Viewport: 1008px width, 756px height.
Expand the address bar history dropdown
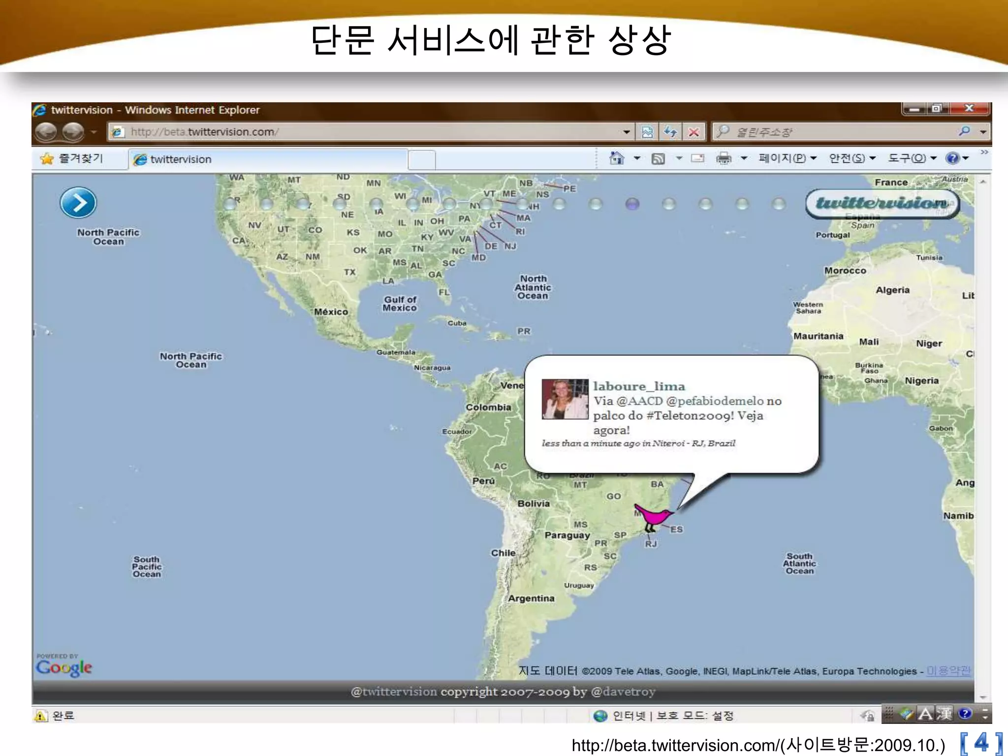pyautogui.click(x=627, y=132)
